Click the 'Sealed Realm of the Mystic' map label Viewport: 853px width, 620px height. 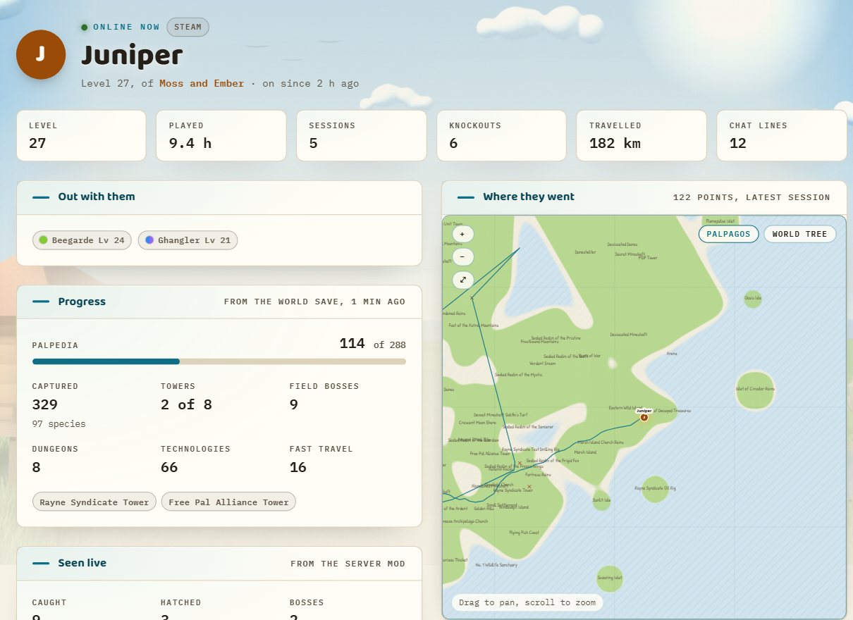[519, 375]
